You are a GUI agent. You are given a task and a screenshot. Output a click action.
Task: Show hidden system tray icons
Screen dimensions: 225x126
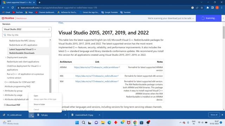[x=180, y=122]
